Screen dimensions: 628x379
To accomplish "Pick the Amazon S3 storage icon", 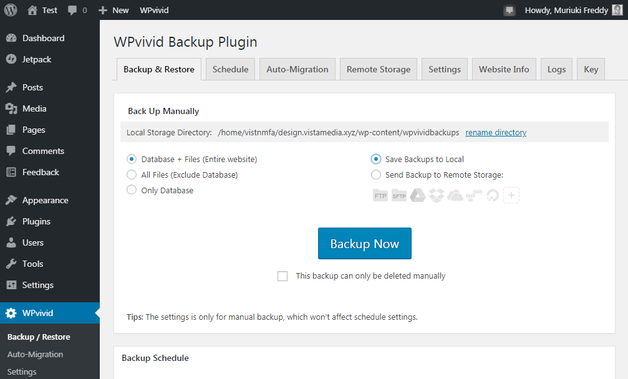I will (x=474, y=195).
